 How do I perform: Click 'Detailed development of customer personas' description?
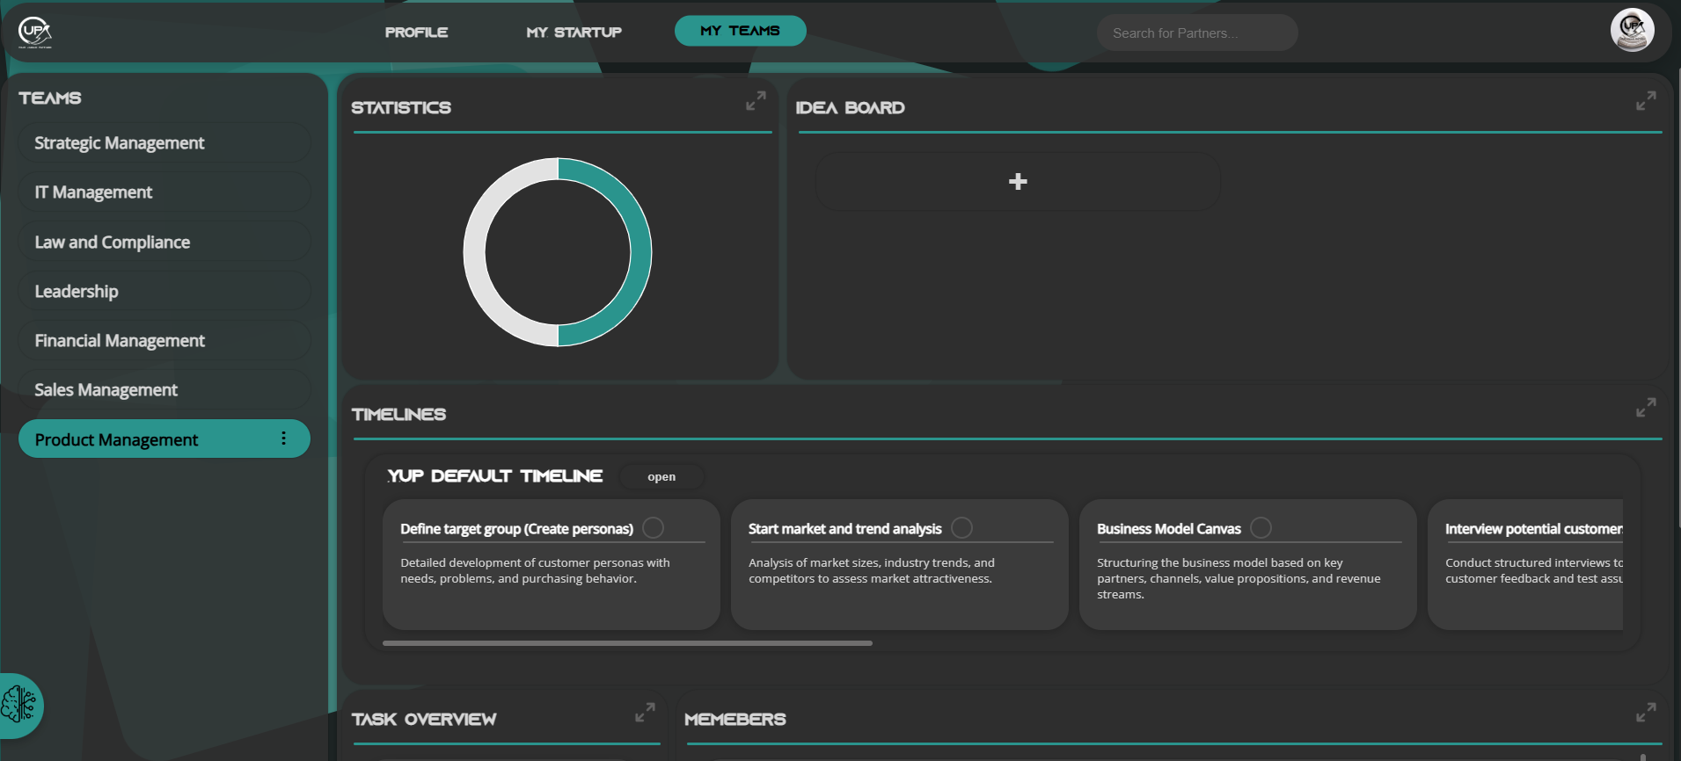click(x=535, y=570)
